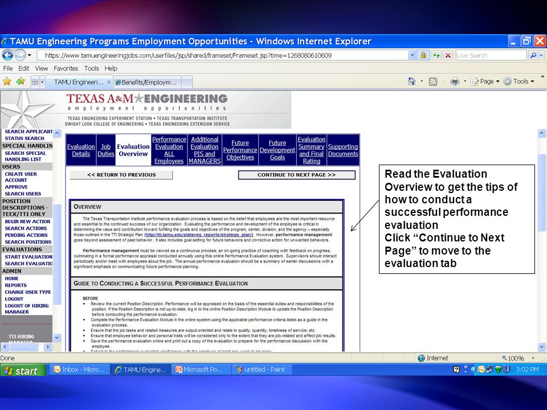Click the Quick Tabs grid icon

[x=35, y=82]
